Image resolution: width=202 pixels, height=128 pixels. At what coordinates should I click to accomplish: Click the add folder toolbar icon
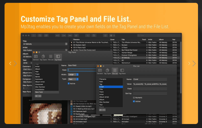click(46, 36)
